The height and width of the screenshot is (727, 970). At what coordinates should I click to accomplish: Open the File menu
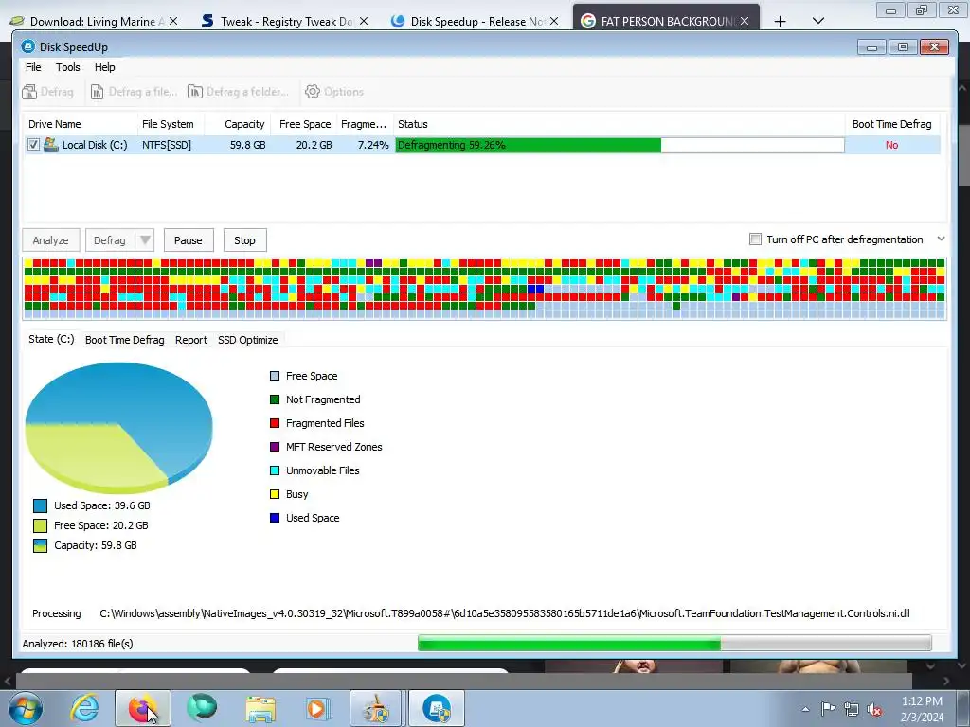pos(33,67)
